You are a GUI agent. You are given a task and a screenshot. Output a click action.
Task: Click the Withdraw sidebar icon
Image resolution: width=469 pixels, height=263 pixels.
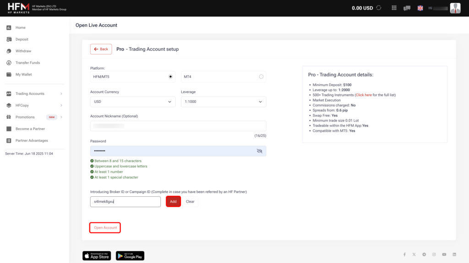pos(9,51)
